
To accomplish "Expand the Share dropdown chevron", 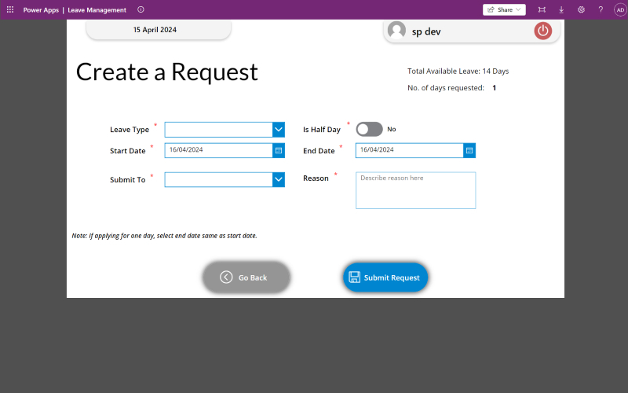I will pyautogui.click(x=518, y=9).
